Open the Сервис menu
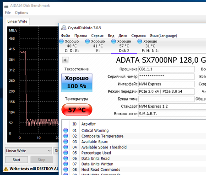The width and height of the screenshot is (206, 175). click(x=98, y=36)
